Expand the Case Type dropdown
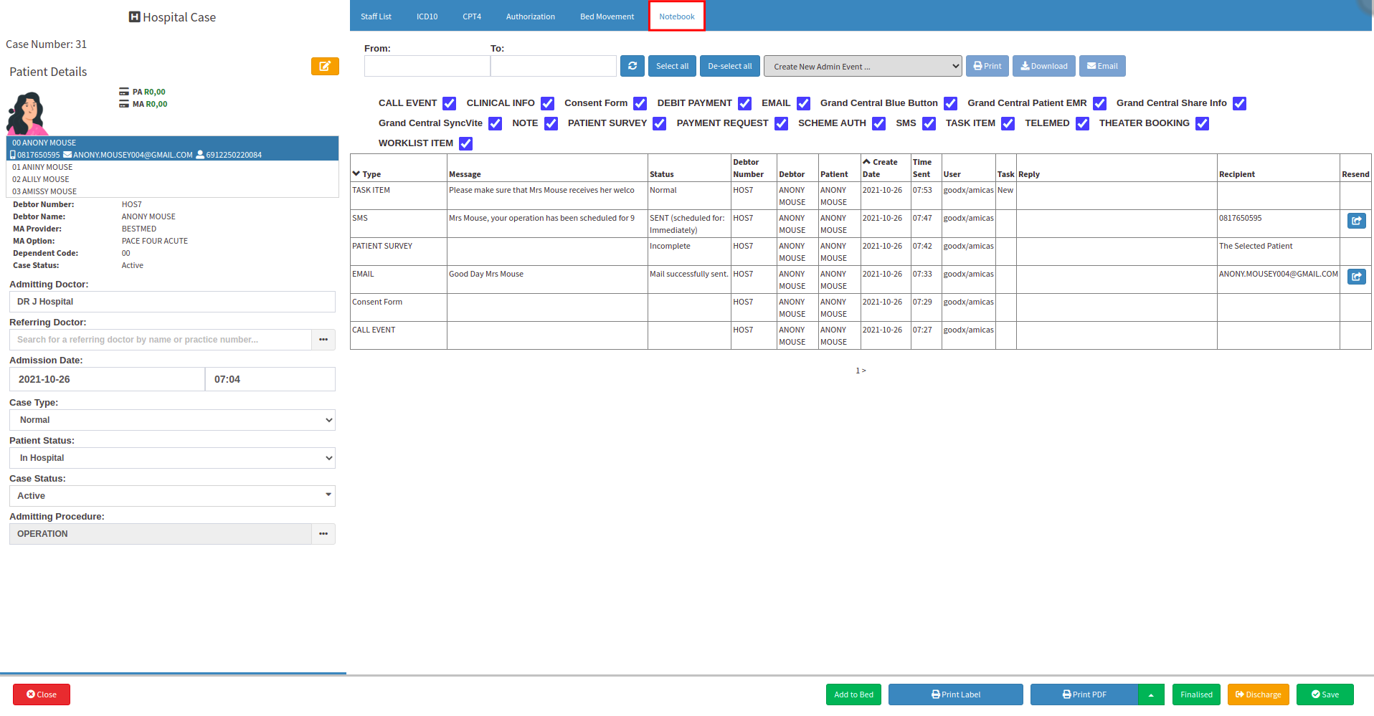Screen dimensions: 1374x716 coord(172,420)
